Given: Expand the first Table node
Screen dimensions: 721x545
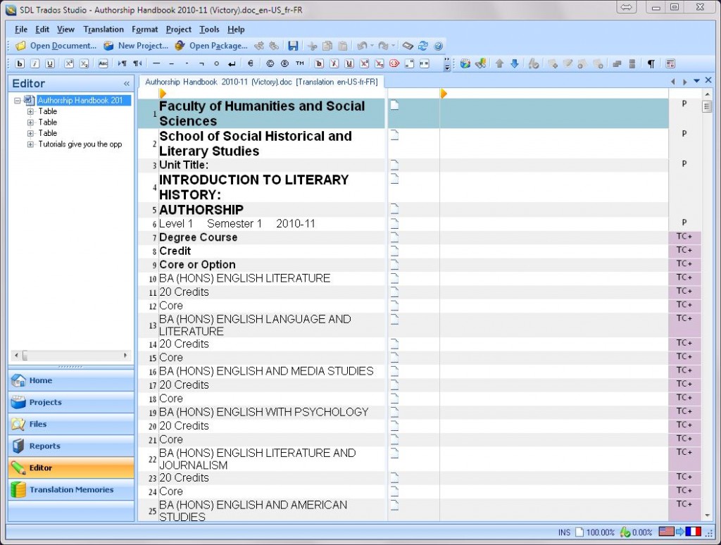Looking at the screenshot, I should 30,111.
